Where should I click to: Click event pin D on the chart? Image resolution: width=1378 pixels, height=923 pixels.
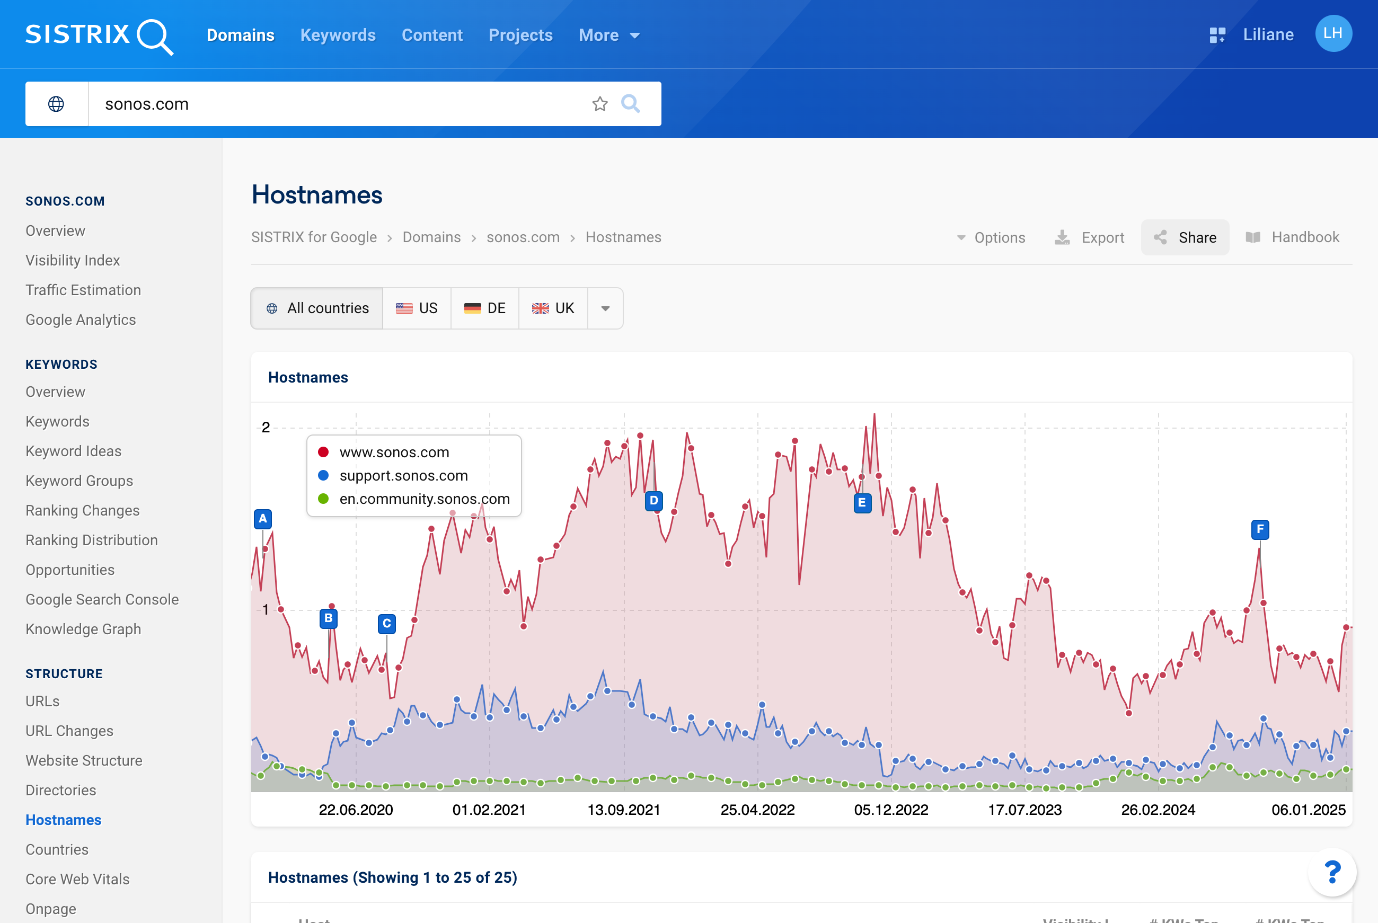pyautogui.click(x=653, y=501)
